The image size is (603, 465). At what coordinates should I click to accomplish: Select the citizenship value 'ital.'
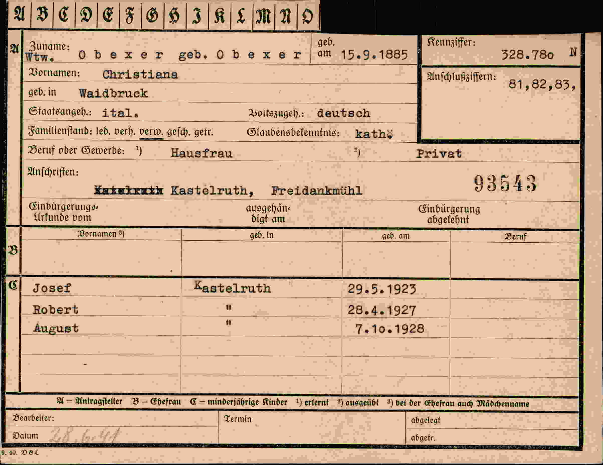click(120, 113)
